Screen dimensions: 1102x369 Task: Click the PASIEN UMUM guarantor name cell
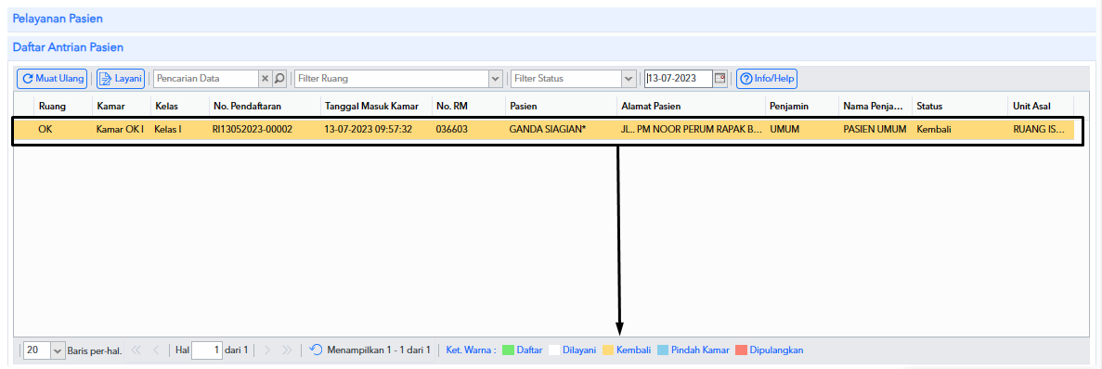point(875,130)
